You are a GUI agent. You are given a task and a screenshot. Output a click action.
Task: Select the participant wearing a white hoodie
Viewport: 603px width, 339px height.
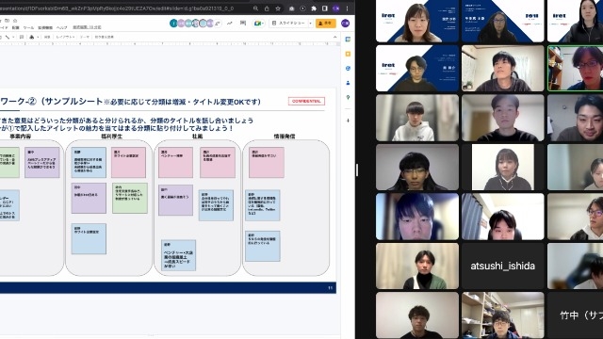(x=417, y=118)
